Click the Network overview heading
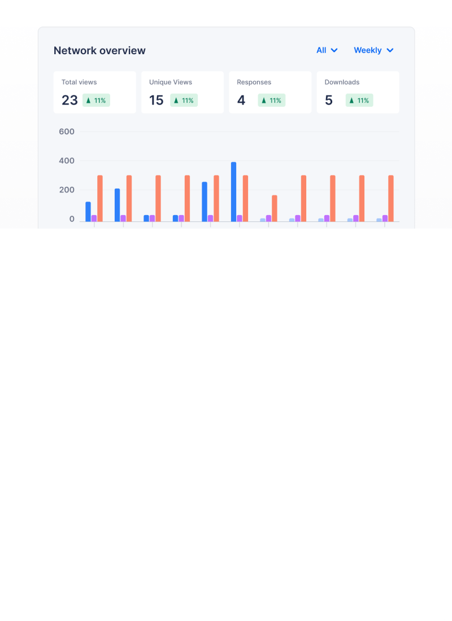The image size is (452, 621). pyautogui.click(x=99, y=51)
